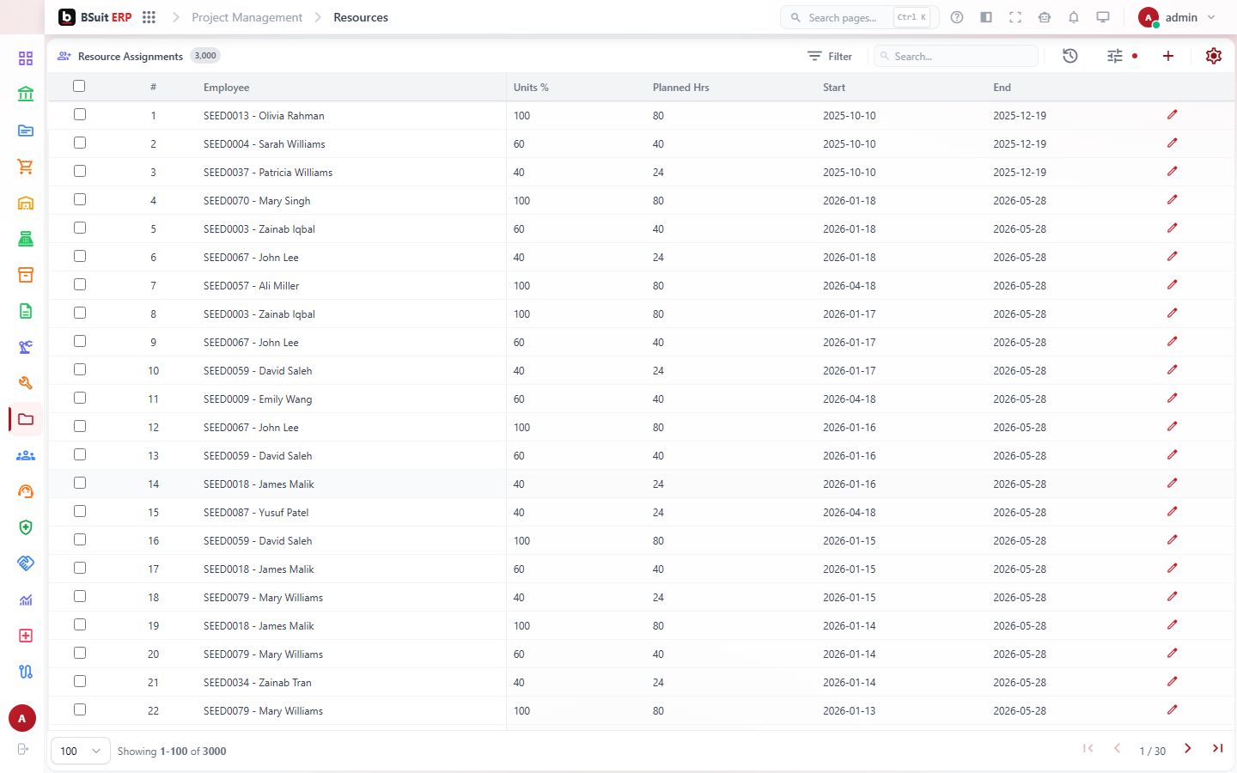Select row 7 Ali Miller checkbox
Viewport: 1237px width, 773px height.
click(80, 284)
